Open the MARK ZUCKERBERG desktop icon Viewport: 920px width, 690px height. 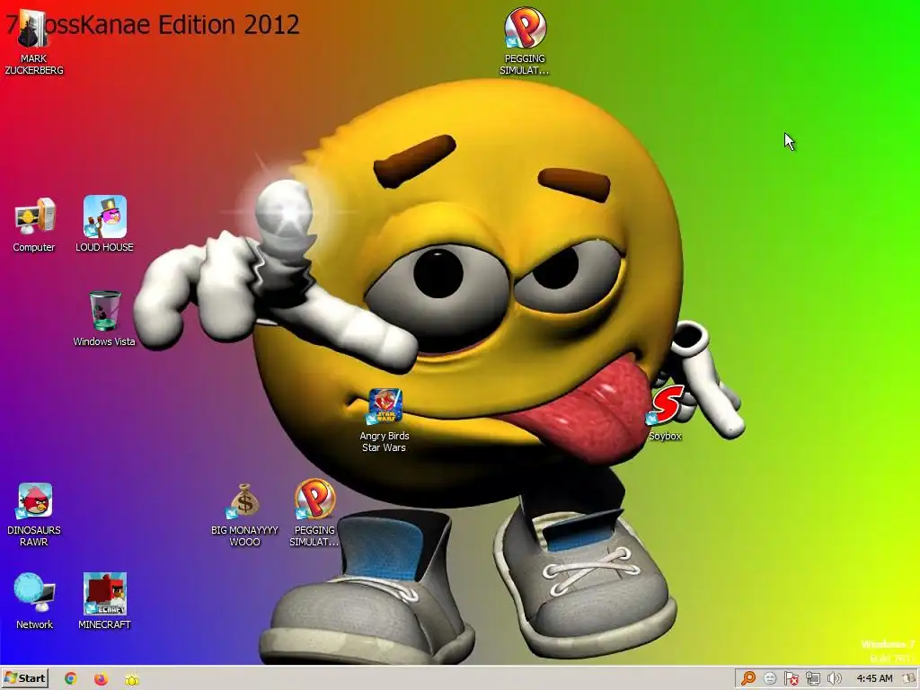(33, 43)
